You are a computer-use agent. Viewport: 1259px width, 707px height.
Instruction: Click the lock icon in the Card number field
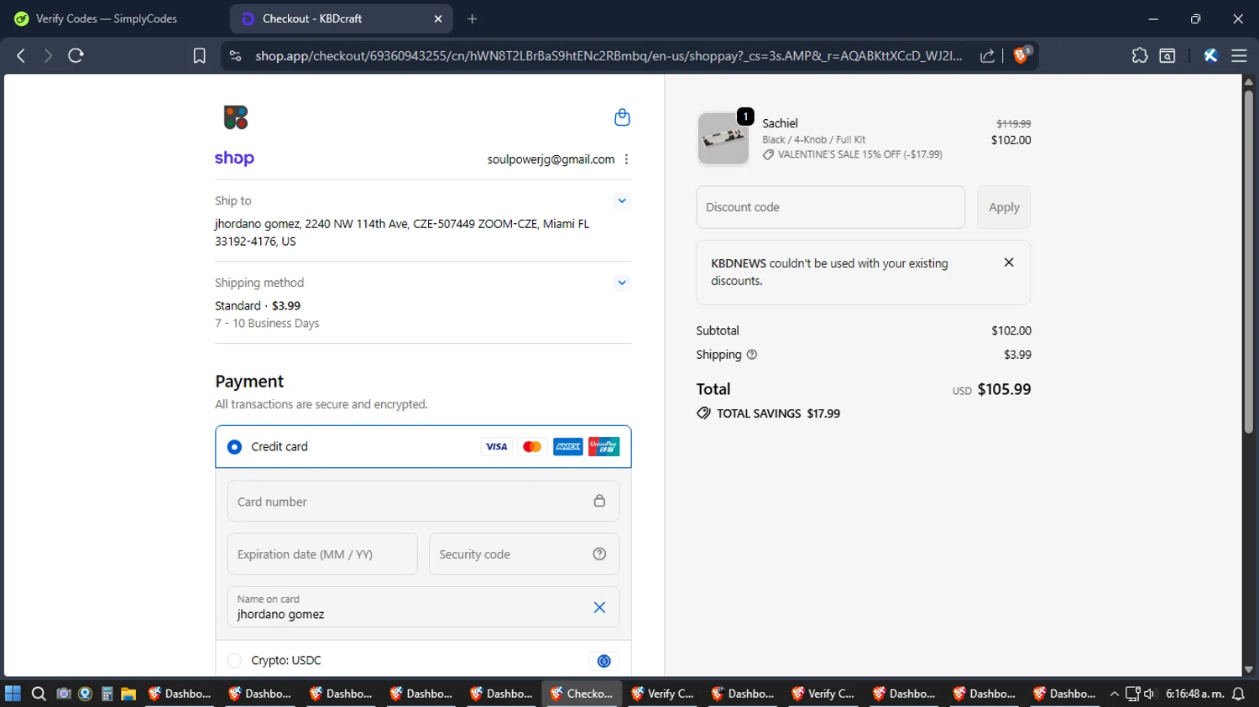(x=599, y=501)
